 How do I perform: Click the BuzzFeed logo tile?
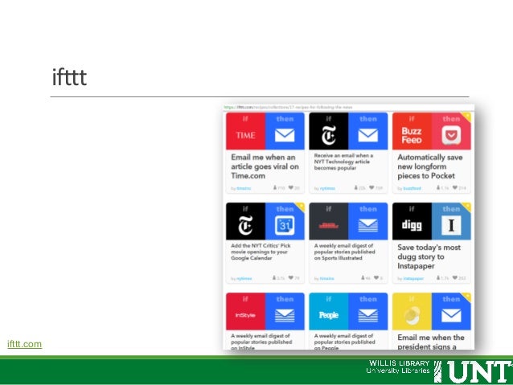pyautogui.click(x=412, y=131)
